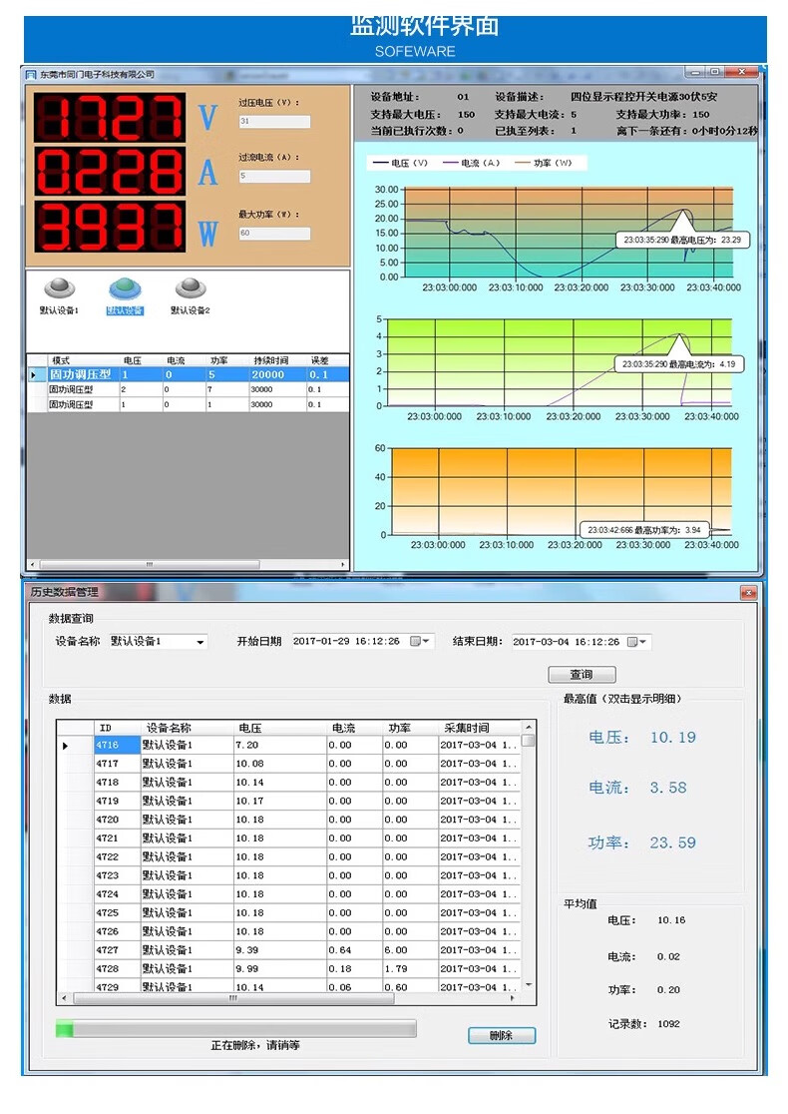Screen dimensions: 788x1114
Task: Click the right scroll arrow under history table
Action: click(514, 998)
